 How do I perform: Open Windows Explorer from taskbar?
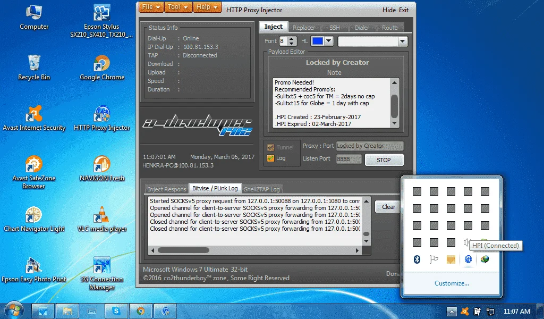pyautogui.click(x=67, y=311)
